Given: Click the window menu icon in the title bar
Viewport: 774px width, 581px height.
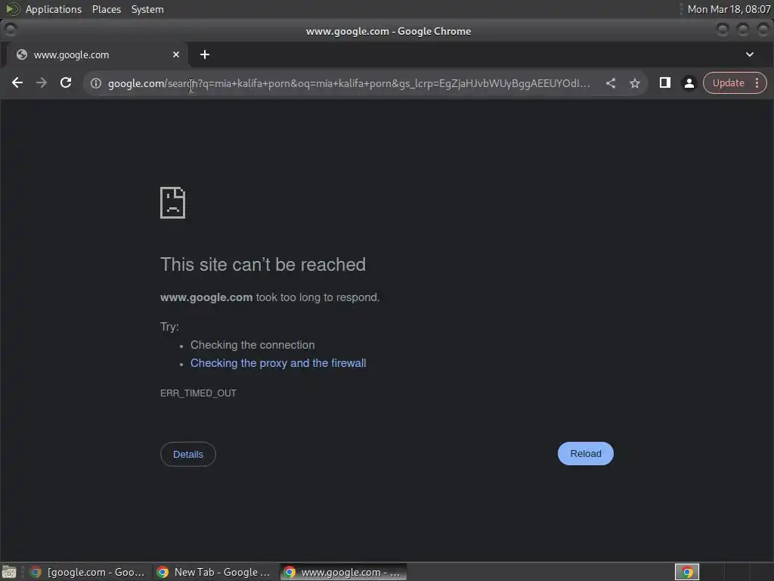Looking at the screenshot, I should [10, 30].
